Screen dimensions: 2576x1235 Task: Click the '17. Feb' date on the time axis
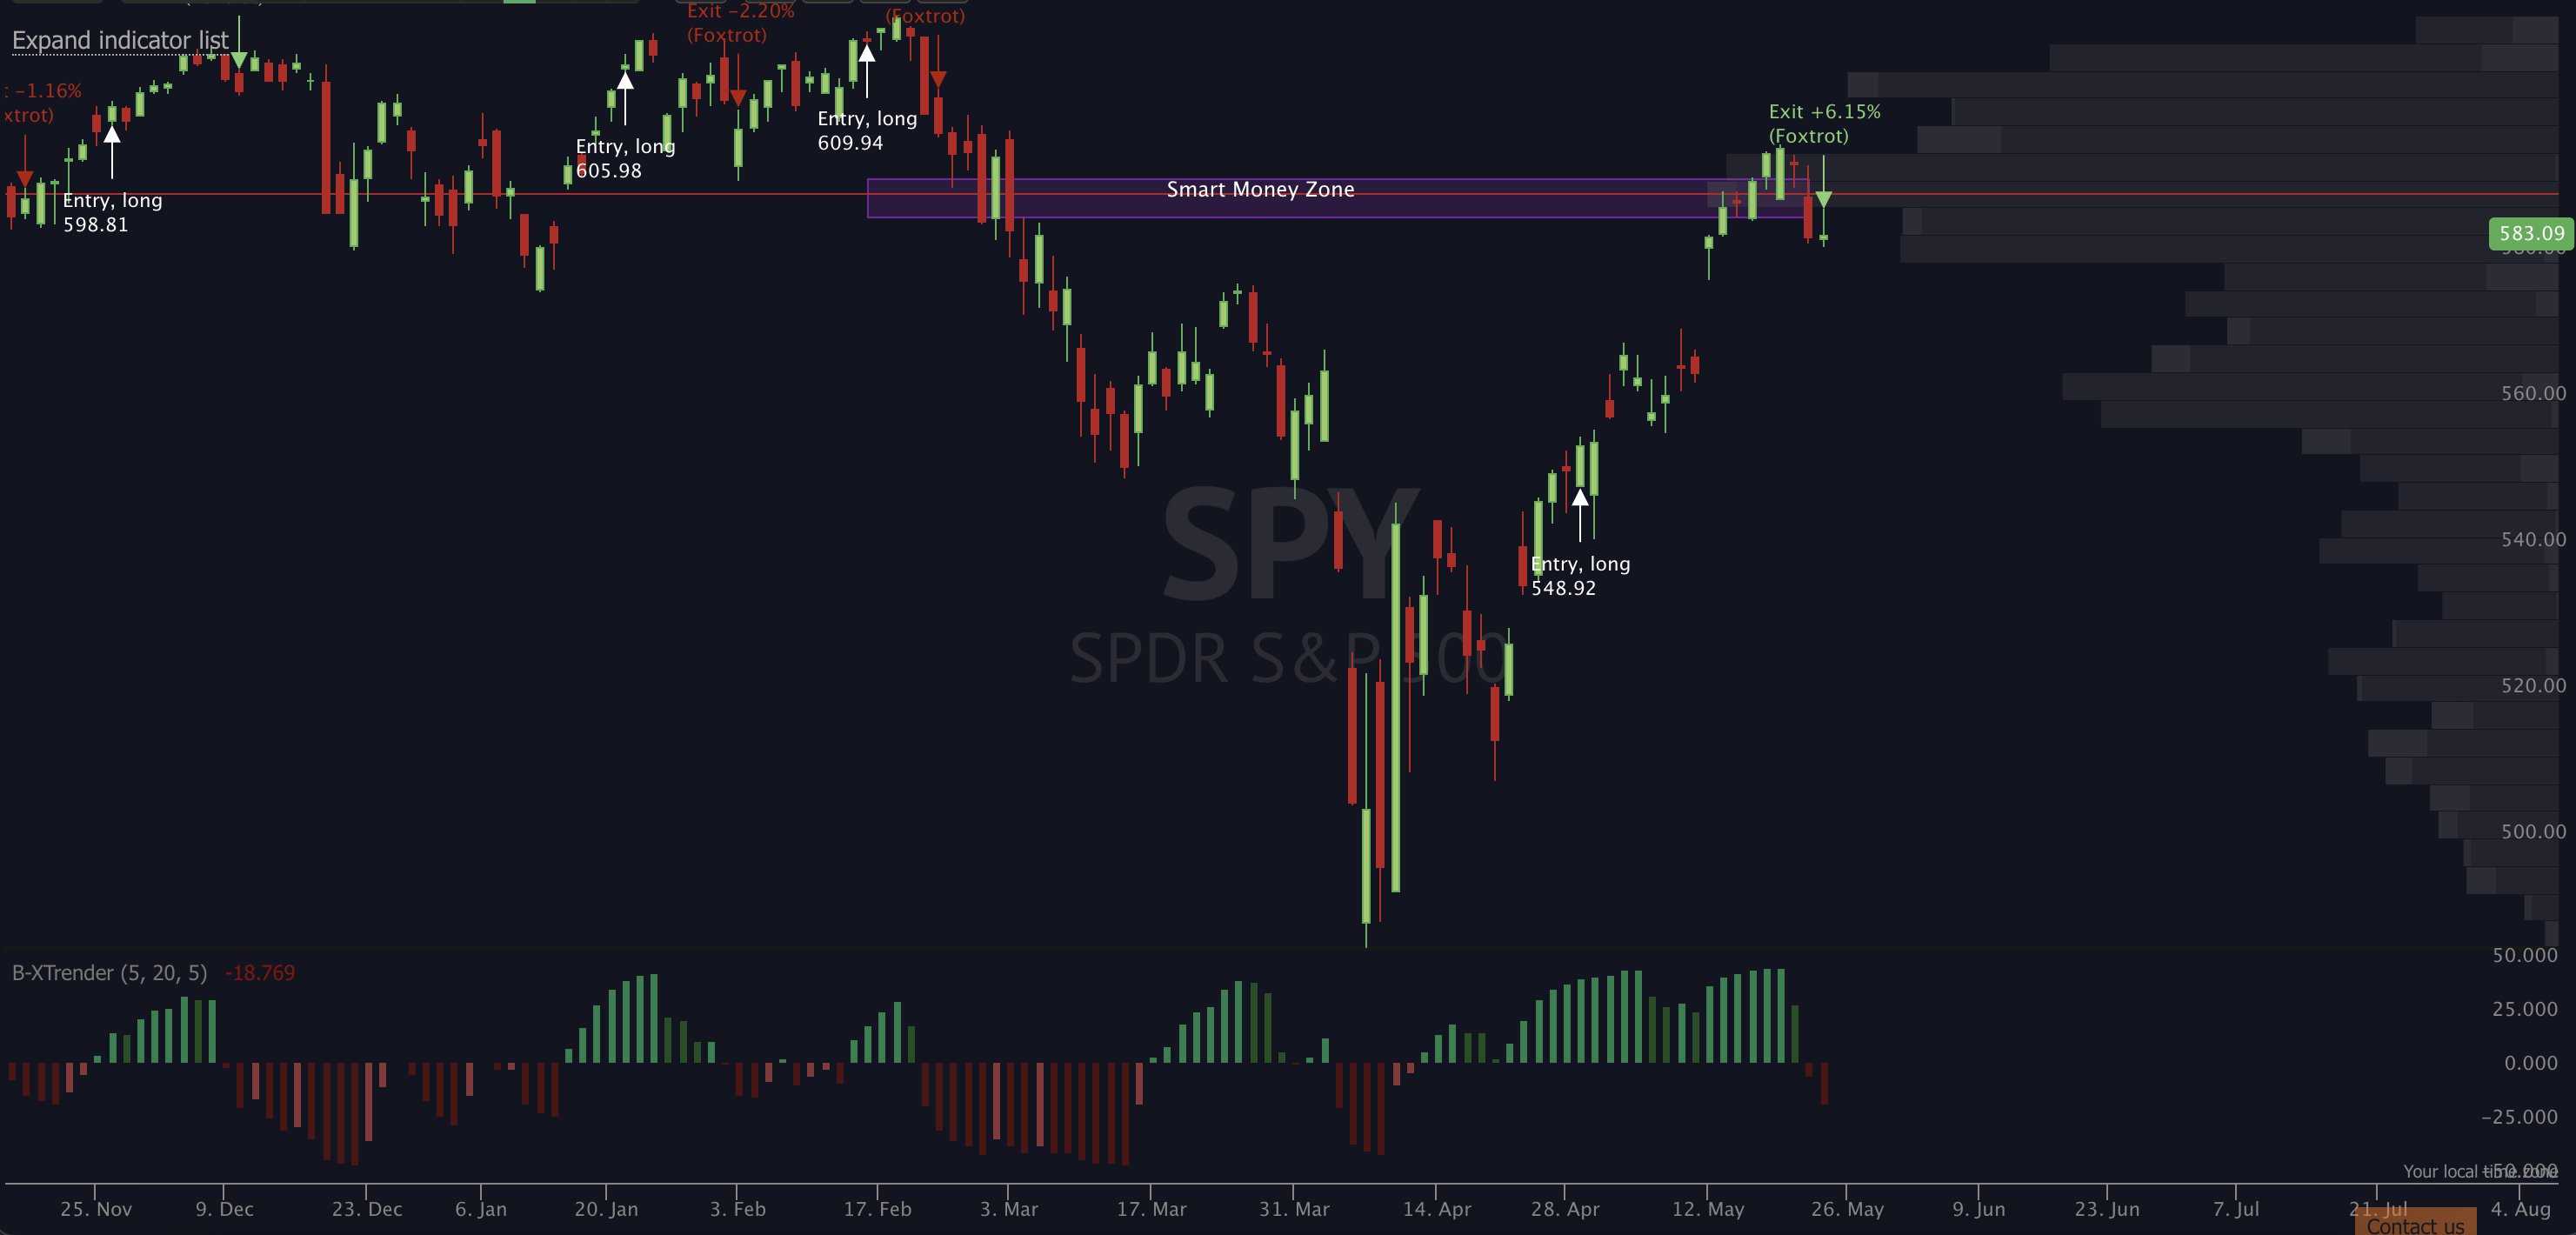878,1209
